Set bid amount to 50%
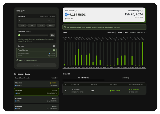The width and height of the screenshot is (160, 114). click(x=32, y=25)
